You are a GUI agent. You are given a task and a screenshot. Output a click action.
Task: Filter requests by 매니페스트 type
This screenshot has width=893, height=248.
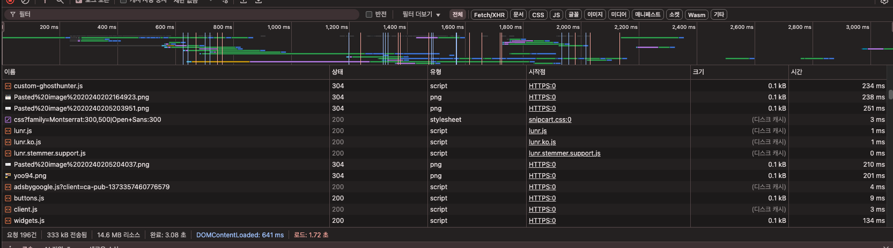(648, 14)
